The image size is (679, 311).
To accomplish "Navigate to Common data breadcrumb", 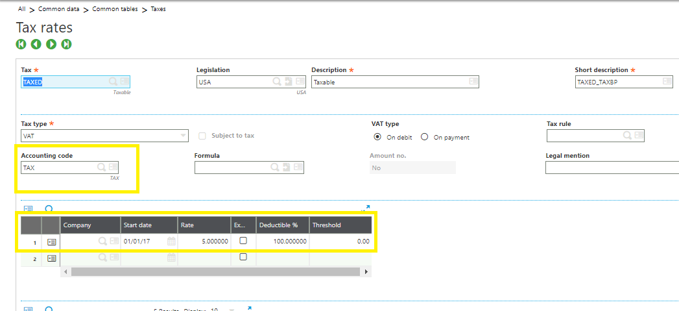I will tap(59, 9).
